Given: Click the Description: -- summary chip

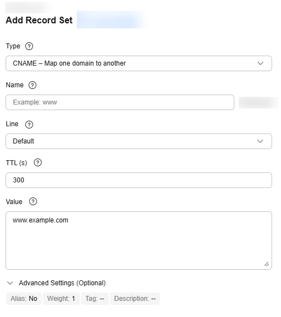Looking at the screenshot, I should tap(135, 299).
